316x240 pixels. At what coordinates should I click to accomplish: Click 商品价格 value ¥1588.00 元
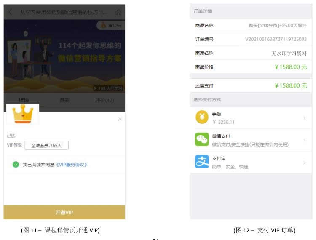coord(291,67)
